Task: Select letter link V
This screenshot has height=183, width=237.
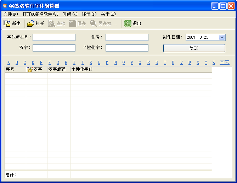Action: 181,63
